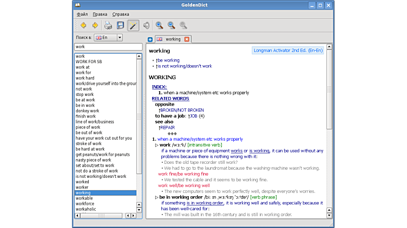The image size is (407, 228).
Task: Save the article with floppy icon
Action: 120,25
